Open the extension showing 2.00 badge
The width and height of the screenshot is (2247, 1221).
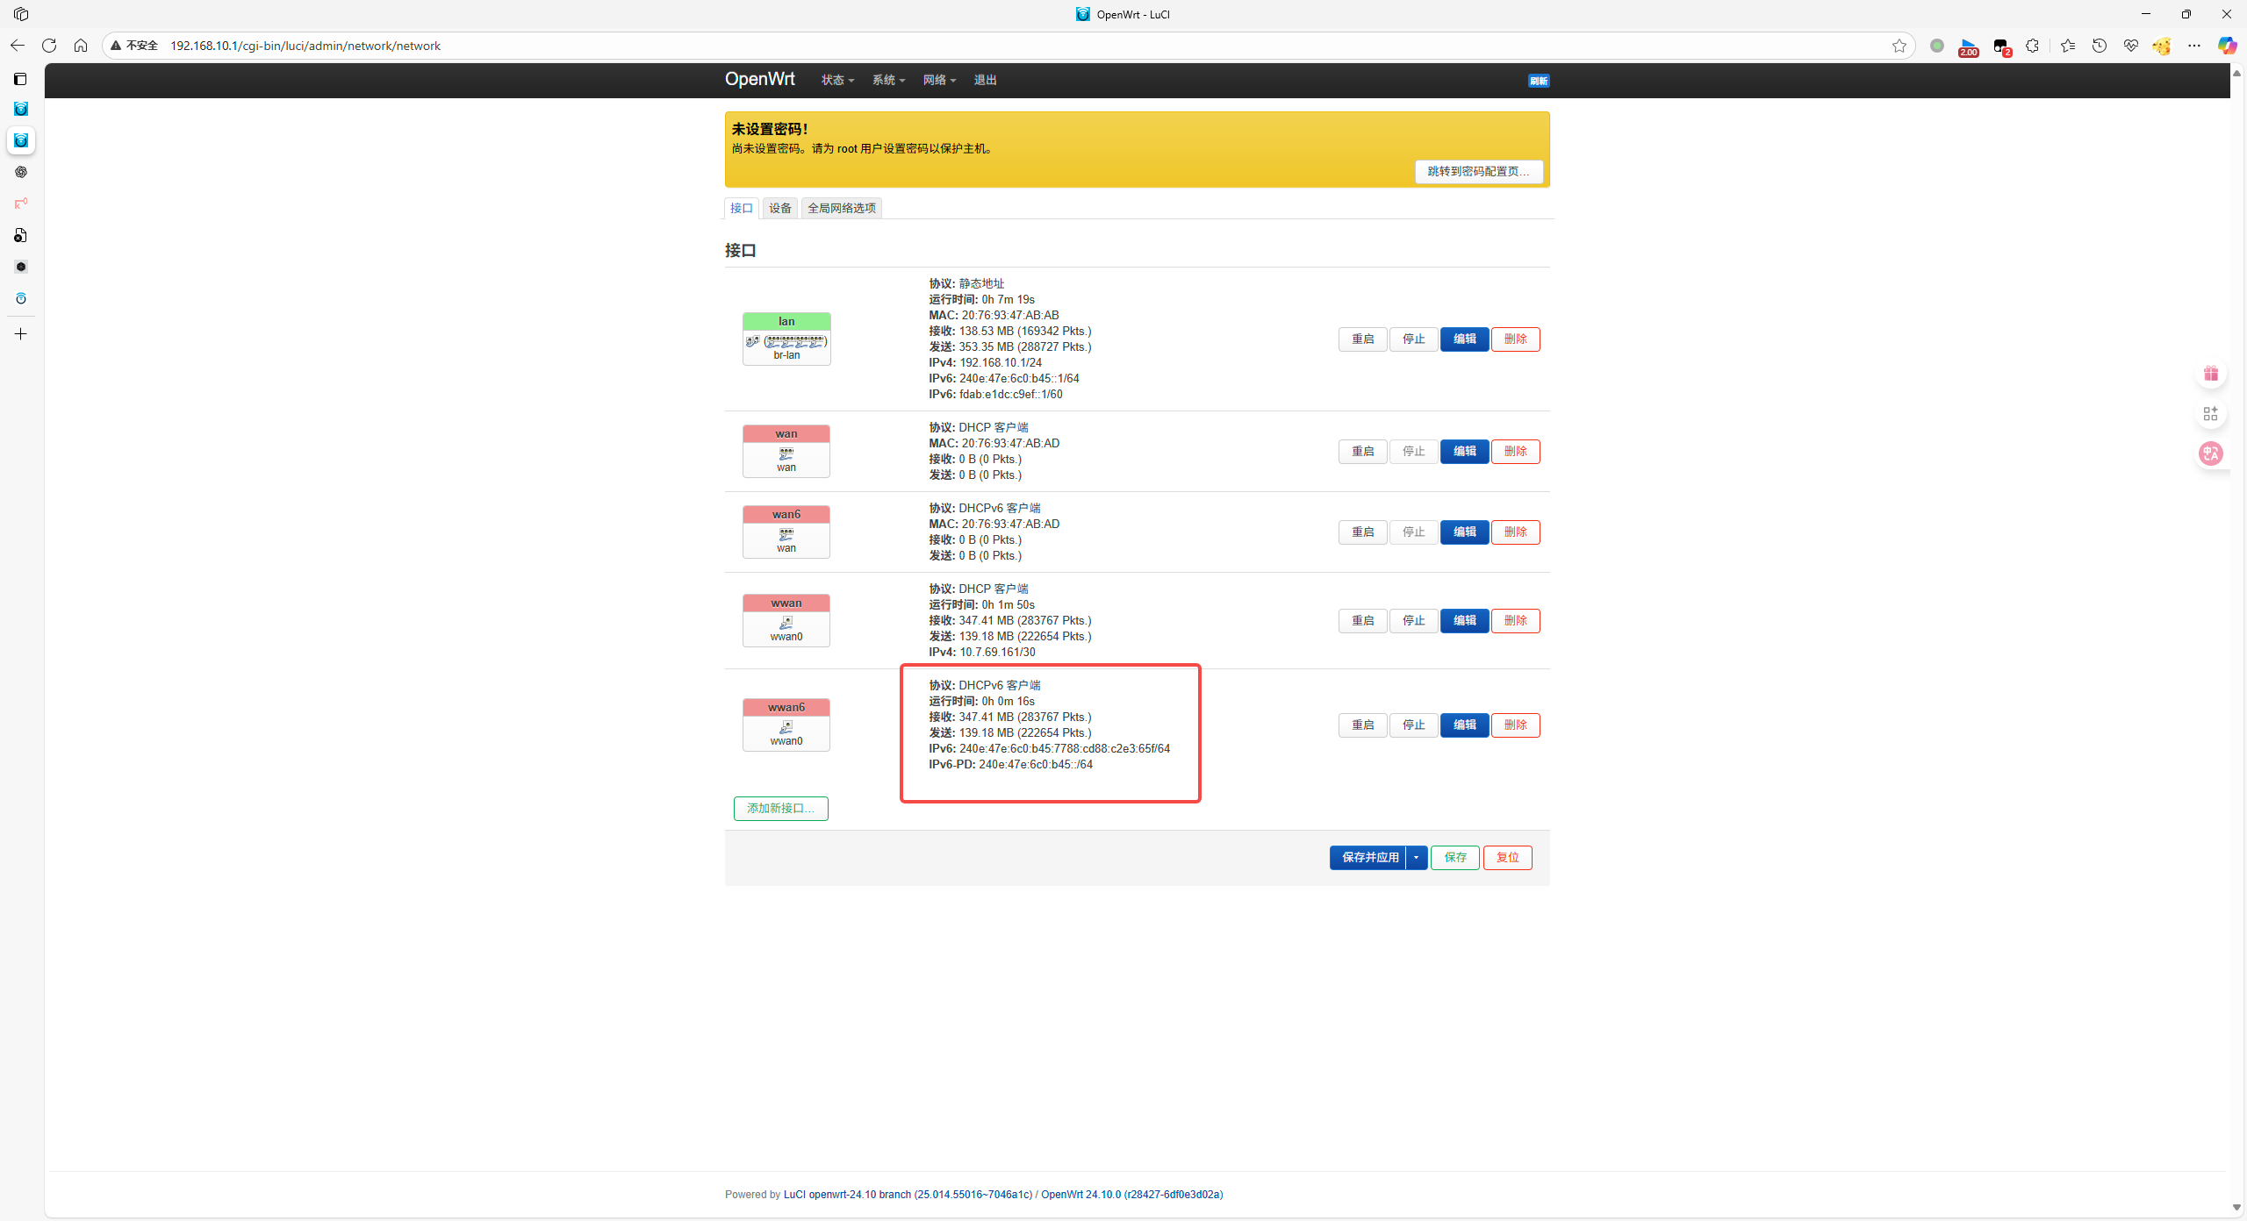[x=1969, y=47]
